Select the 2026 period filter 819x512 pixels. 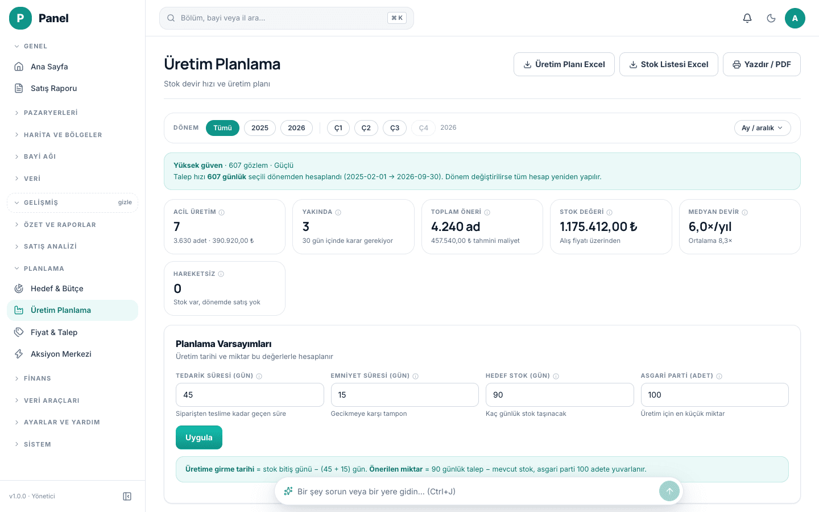tap(296, 128)
